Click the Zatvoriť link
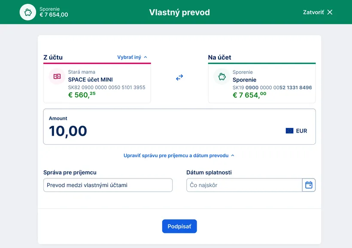The width and height of the screenshot is (352, 248). click(x=313, y=12)
